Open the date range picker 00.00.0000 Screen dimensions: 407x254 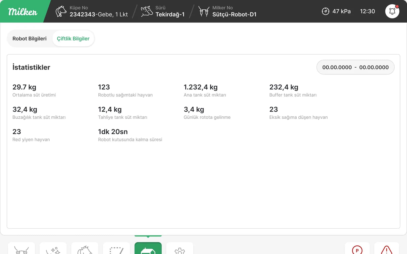pyautogui.click(x=355, y=67)
